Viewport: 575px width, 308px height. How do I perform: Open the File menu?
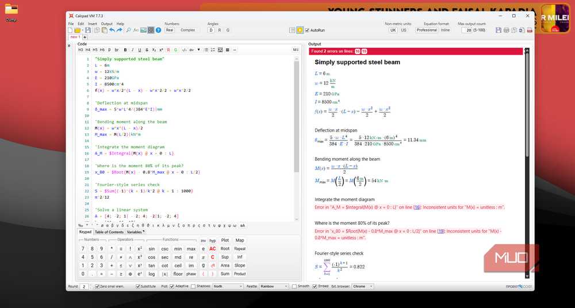(x=71, y=24)
